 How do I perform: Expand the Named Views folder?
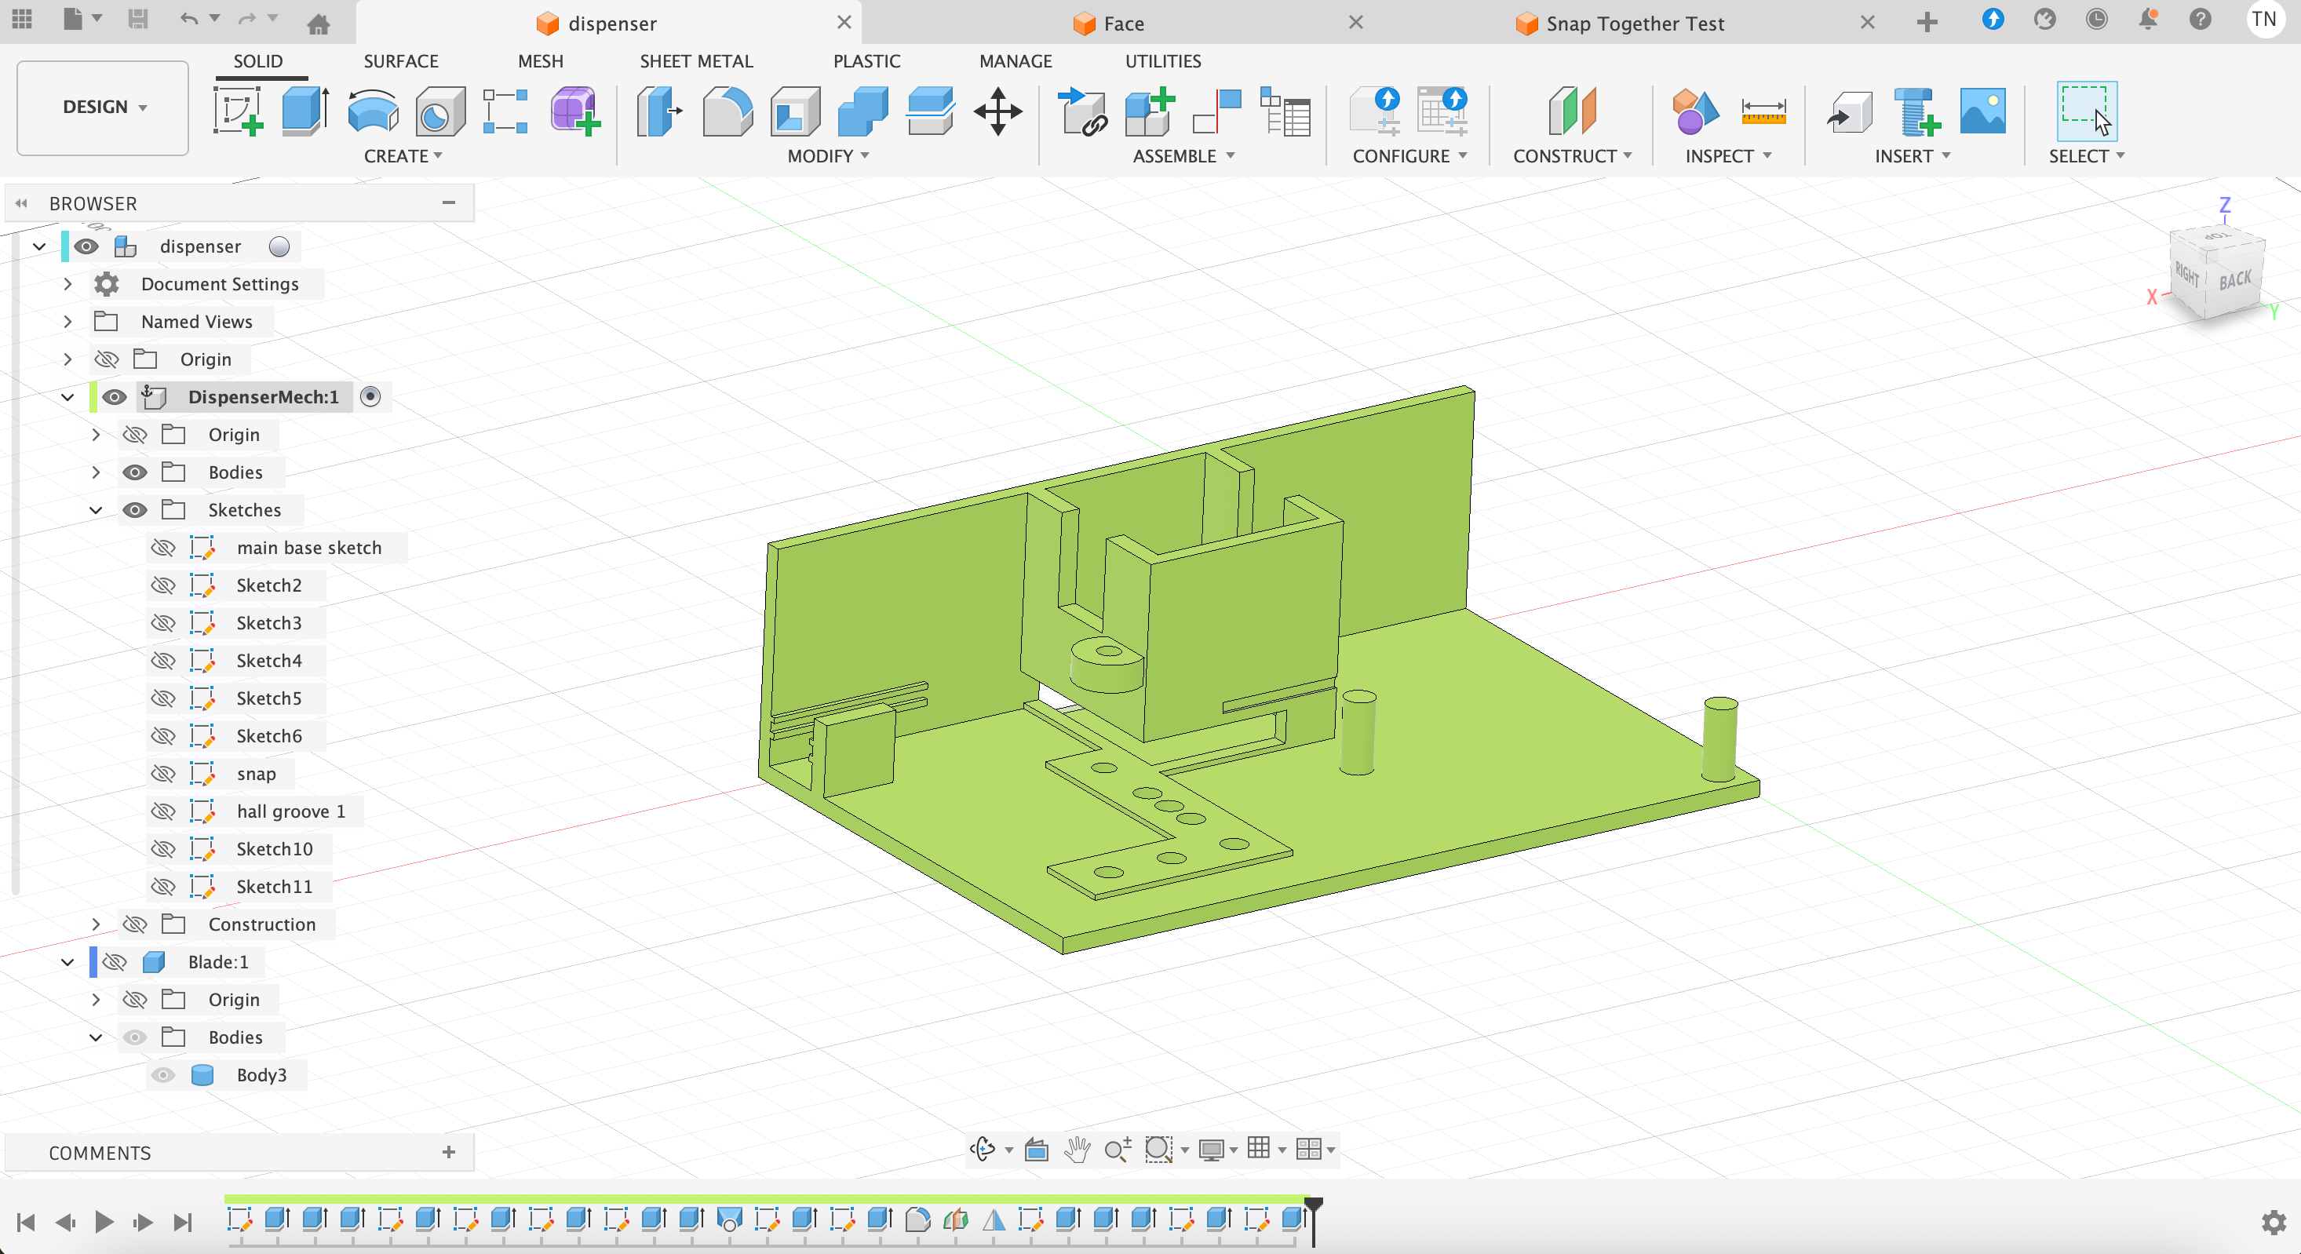[68, 322]
